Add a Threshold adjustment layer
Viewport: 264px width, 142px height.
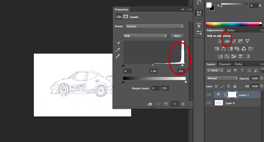click(234, 56)
